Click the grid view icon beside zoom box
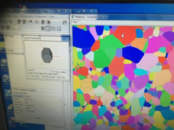174x130 pixels. (8, 28)
